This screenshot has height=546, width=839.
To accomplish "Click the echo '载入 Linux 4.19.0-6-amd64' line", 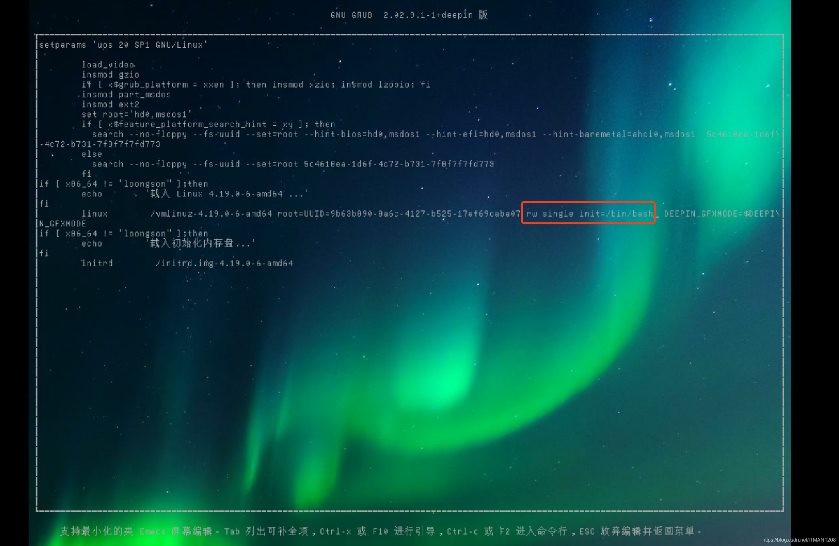I will click(194, 194).
